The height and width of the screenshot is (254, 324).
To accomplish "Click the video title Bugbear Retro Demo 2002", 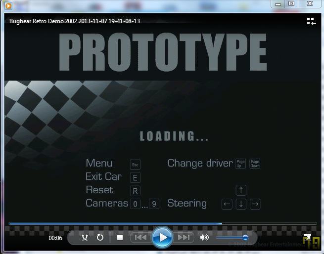I will [x=75, y=21].
